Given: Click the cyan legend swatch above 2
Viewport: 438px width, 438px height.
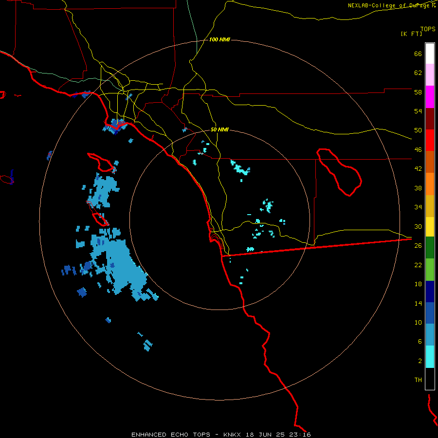Looking at the screenshot, I should point(430,357).
